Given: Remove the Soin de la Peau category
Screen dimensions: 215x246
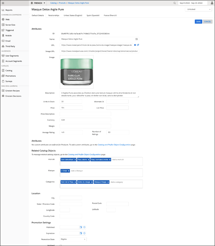Looking at the screenshot, I should [75, 182].
